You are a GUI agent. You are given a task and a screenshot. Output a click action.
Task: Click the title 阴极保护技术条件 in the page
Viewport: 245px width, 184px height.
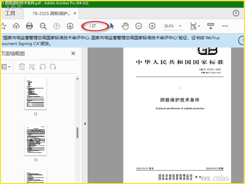coord(180,100)
